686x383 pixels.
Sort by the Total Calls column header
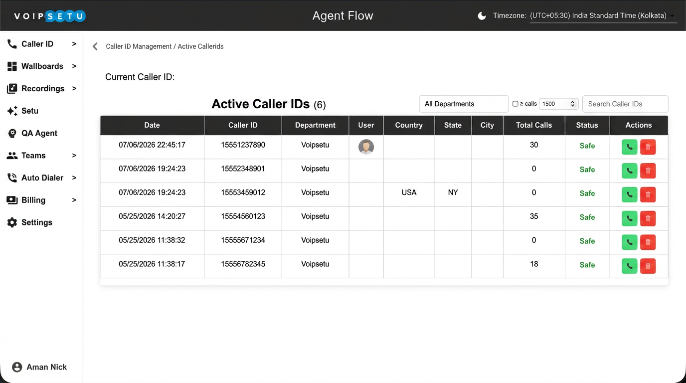pos(534,125)
